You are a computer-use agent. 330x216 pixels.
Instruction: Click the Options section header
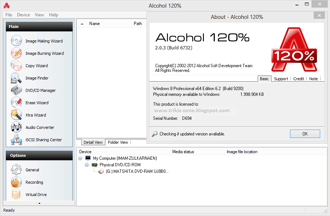(39, 155)
